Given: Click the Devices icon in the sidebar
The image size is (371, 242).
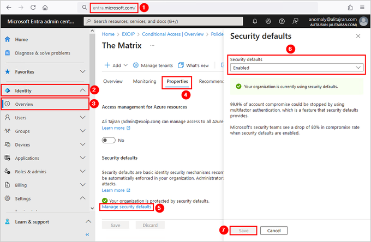Looking at the screenshot, I should point(8,144).
